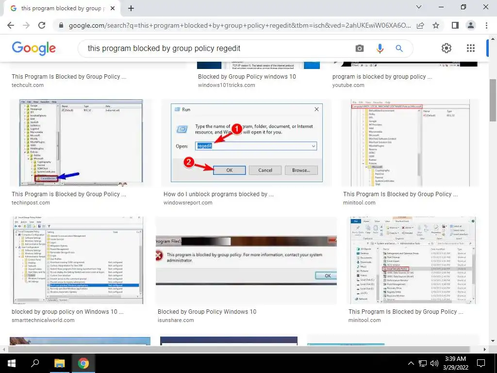Open Google quick settings gear
Viewport: 497px width, 373px height.
coord(447,48)
